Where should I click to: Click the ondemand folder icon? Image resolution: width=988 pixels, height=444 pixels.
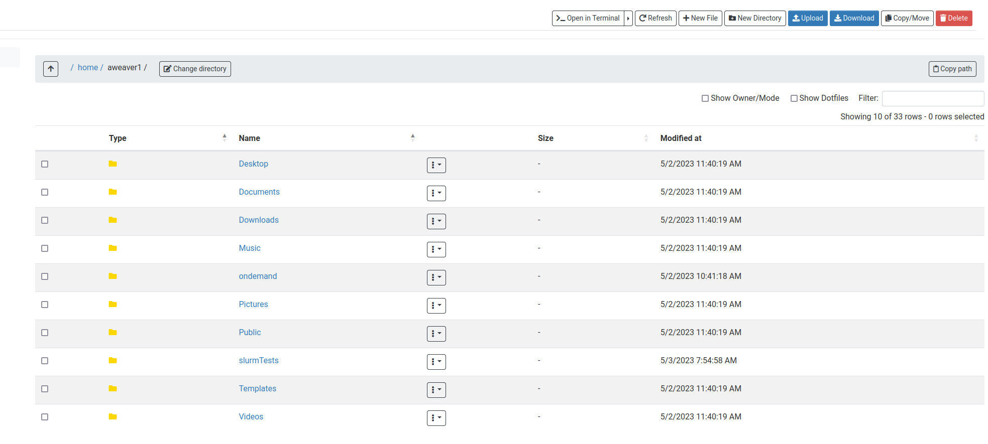pos(113,276)
